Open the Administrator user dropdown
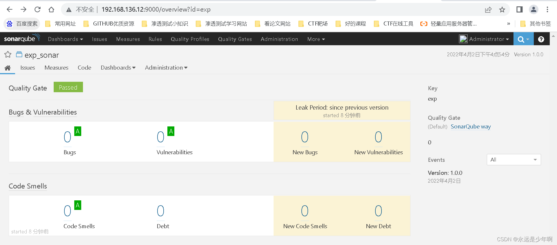The image size is (557, 245). coord(484,39)
